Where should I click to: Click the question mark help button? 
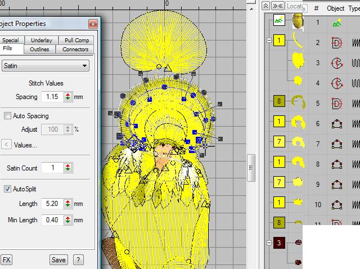[x=78, y=259]
